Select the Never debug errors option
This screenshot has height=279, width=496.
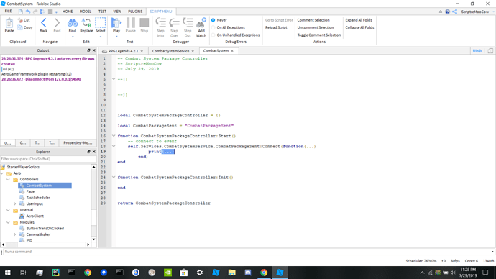click(x=213, y=20)
